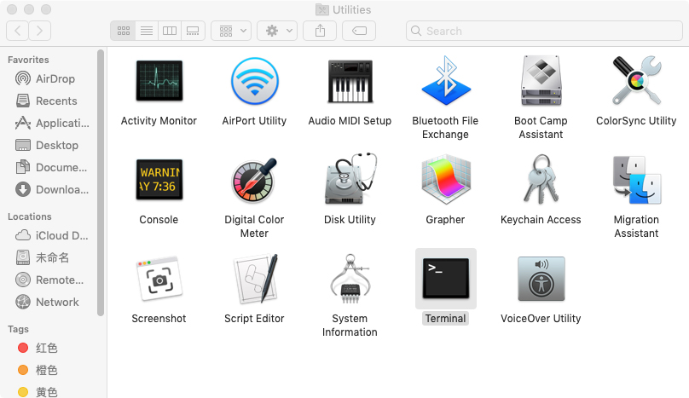Viewport: 689px width, 398px height.
Task: Click the Screenshot utility icon
Action: [159, 279]
